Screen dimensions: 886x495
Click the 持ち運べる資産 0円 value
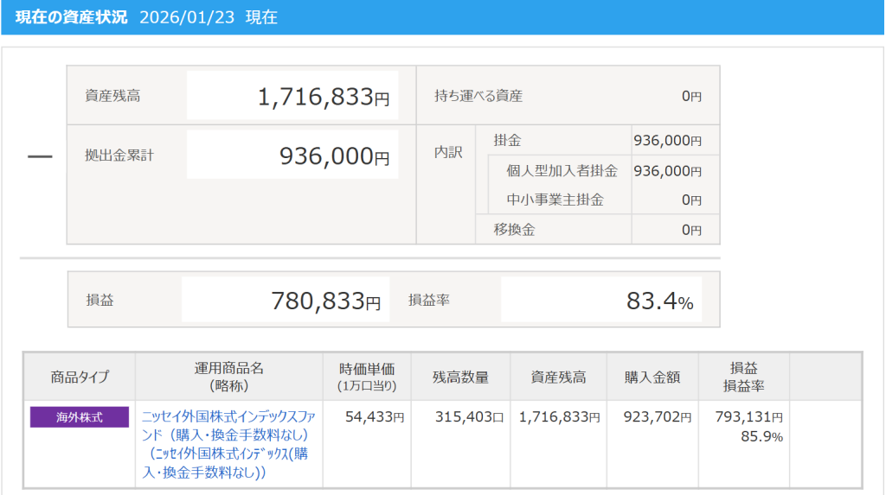(x=691, y=96)
